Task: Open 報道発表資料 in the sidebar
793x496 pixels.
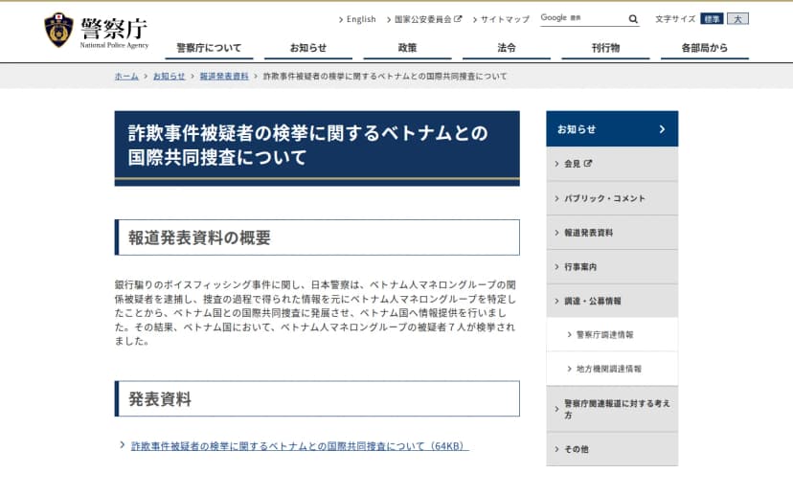Action: [612, 233]
